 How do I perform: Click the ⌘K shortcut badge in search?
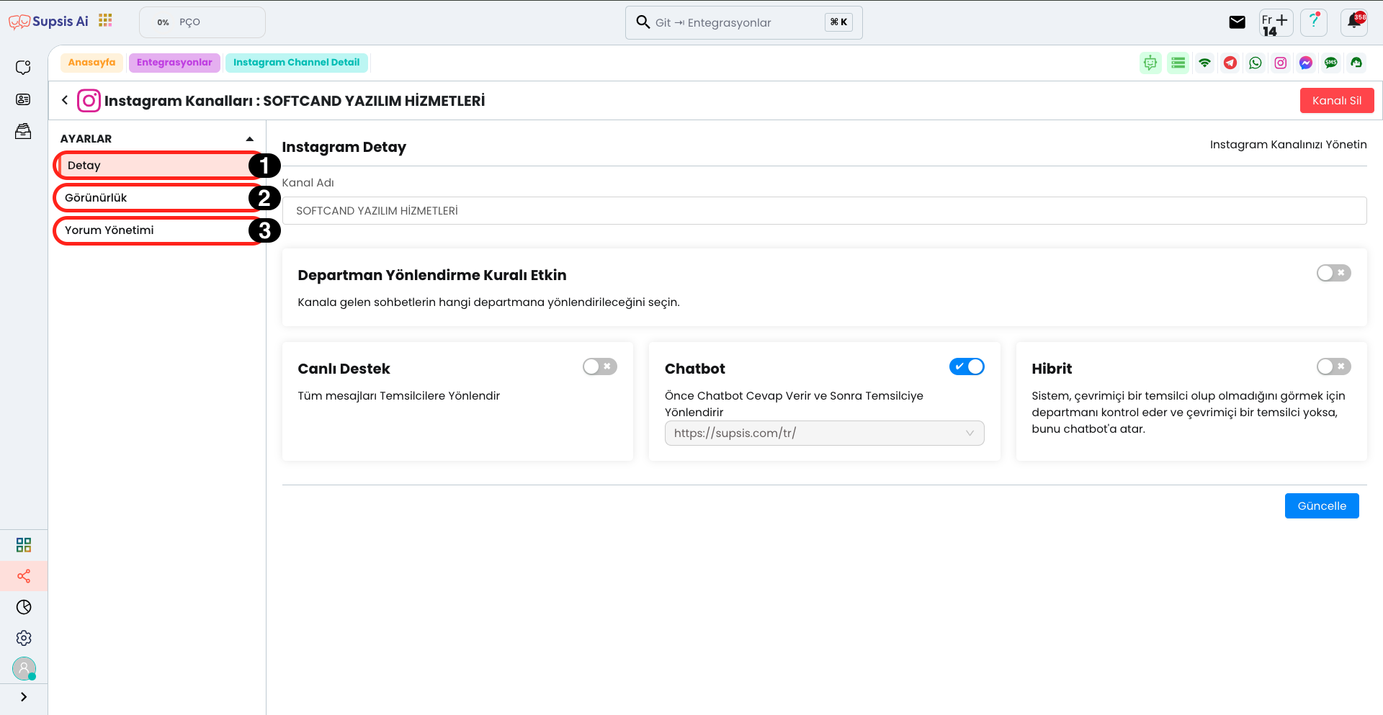[x=838, y=22]
